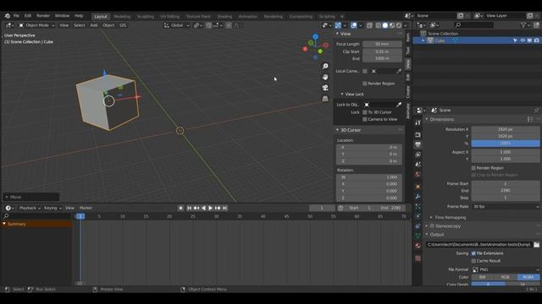Enable Lock To 3D Cursor checkbox
This screenshot has width=542, height=304.
point(365,112)
